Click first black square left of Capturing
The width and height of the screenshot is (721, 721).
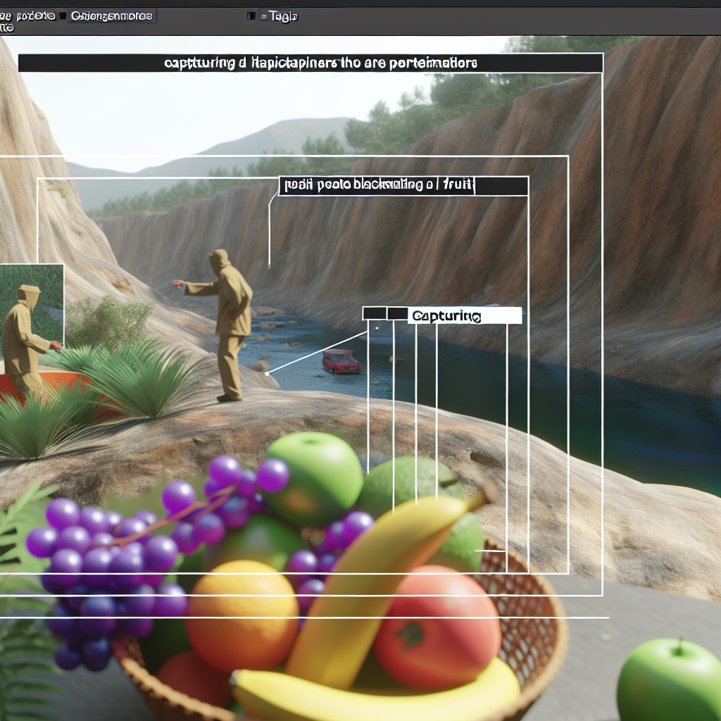374,313
